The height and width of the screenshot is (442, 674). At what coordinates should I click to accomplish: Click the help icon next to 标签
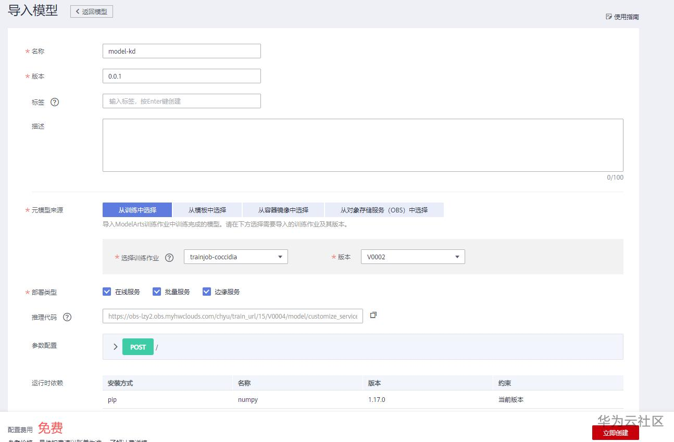click(x=54, y=102)
